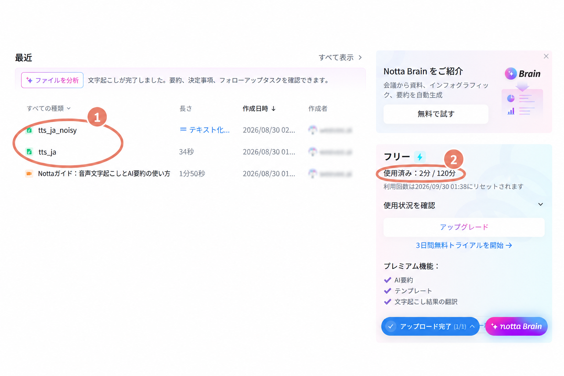Select the 34秒 length cell

tap(187, 152)
